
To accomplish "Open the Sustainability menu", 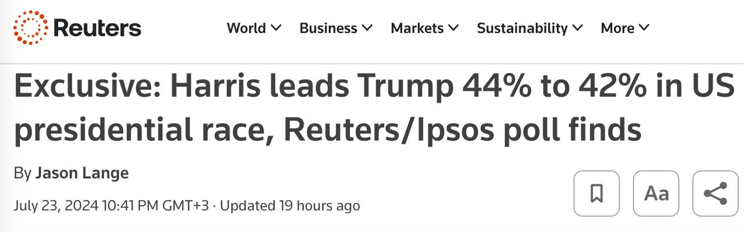I will tap(522, 28).
